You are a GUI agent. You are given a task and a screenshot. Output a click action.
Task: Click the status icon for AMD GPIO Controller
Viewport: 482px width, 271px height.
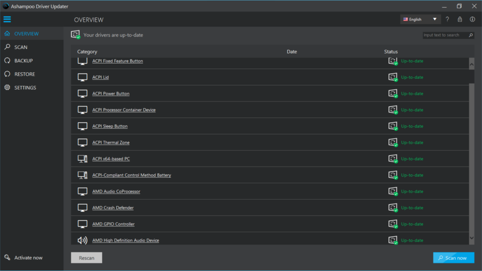[x=393, y=224]
